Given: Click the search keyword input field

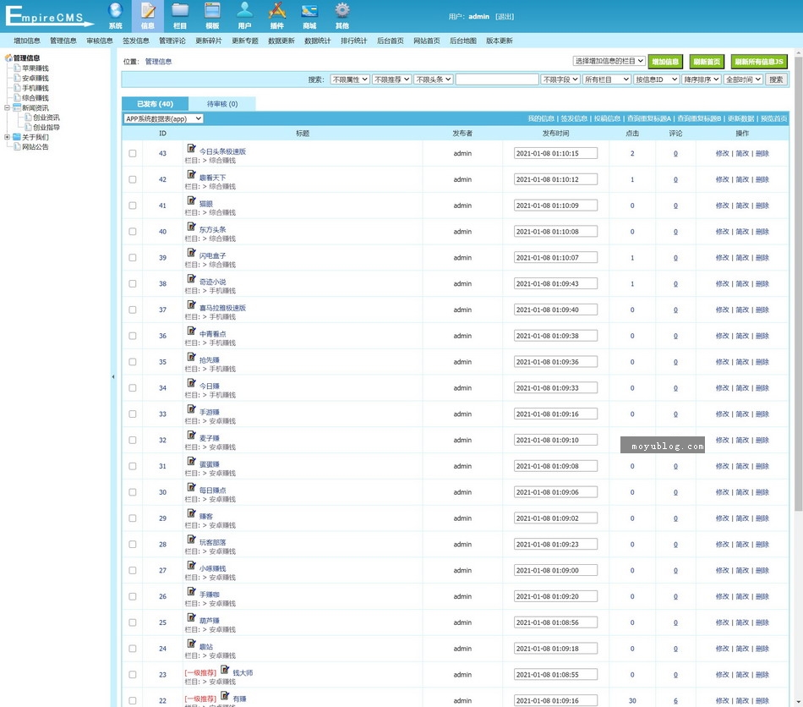Looking at the screenshot, I should (x=497, y=79).
